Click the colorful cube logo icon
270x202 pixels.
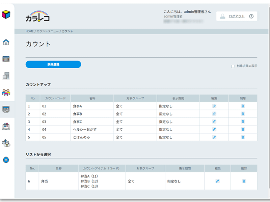6,15
